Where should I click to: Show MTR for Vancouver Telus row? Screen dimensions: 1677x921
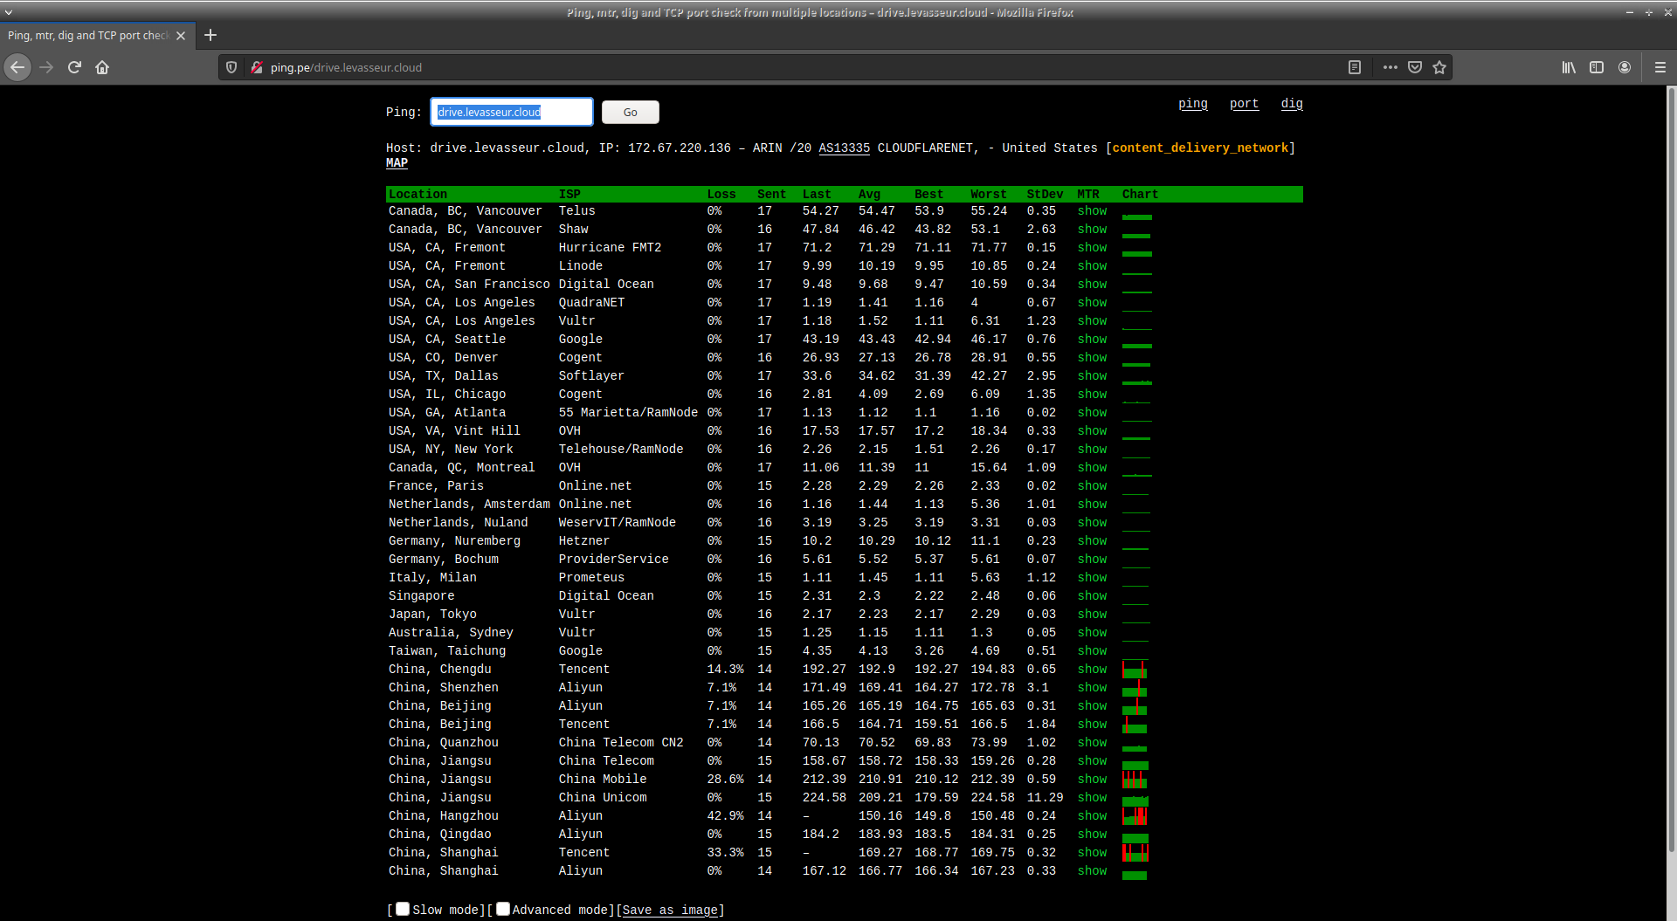(1092, 211)
